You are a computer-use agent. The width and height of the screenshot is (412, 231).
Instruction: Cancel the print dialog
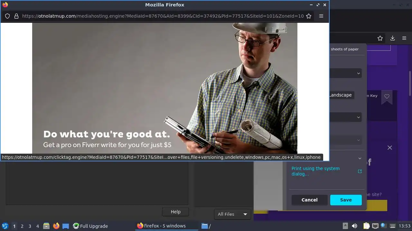(x=309, y=200)
